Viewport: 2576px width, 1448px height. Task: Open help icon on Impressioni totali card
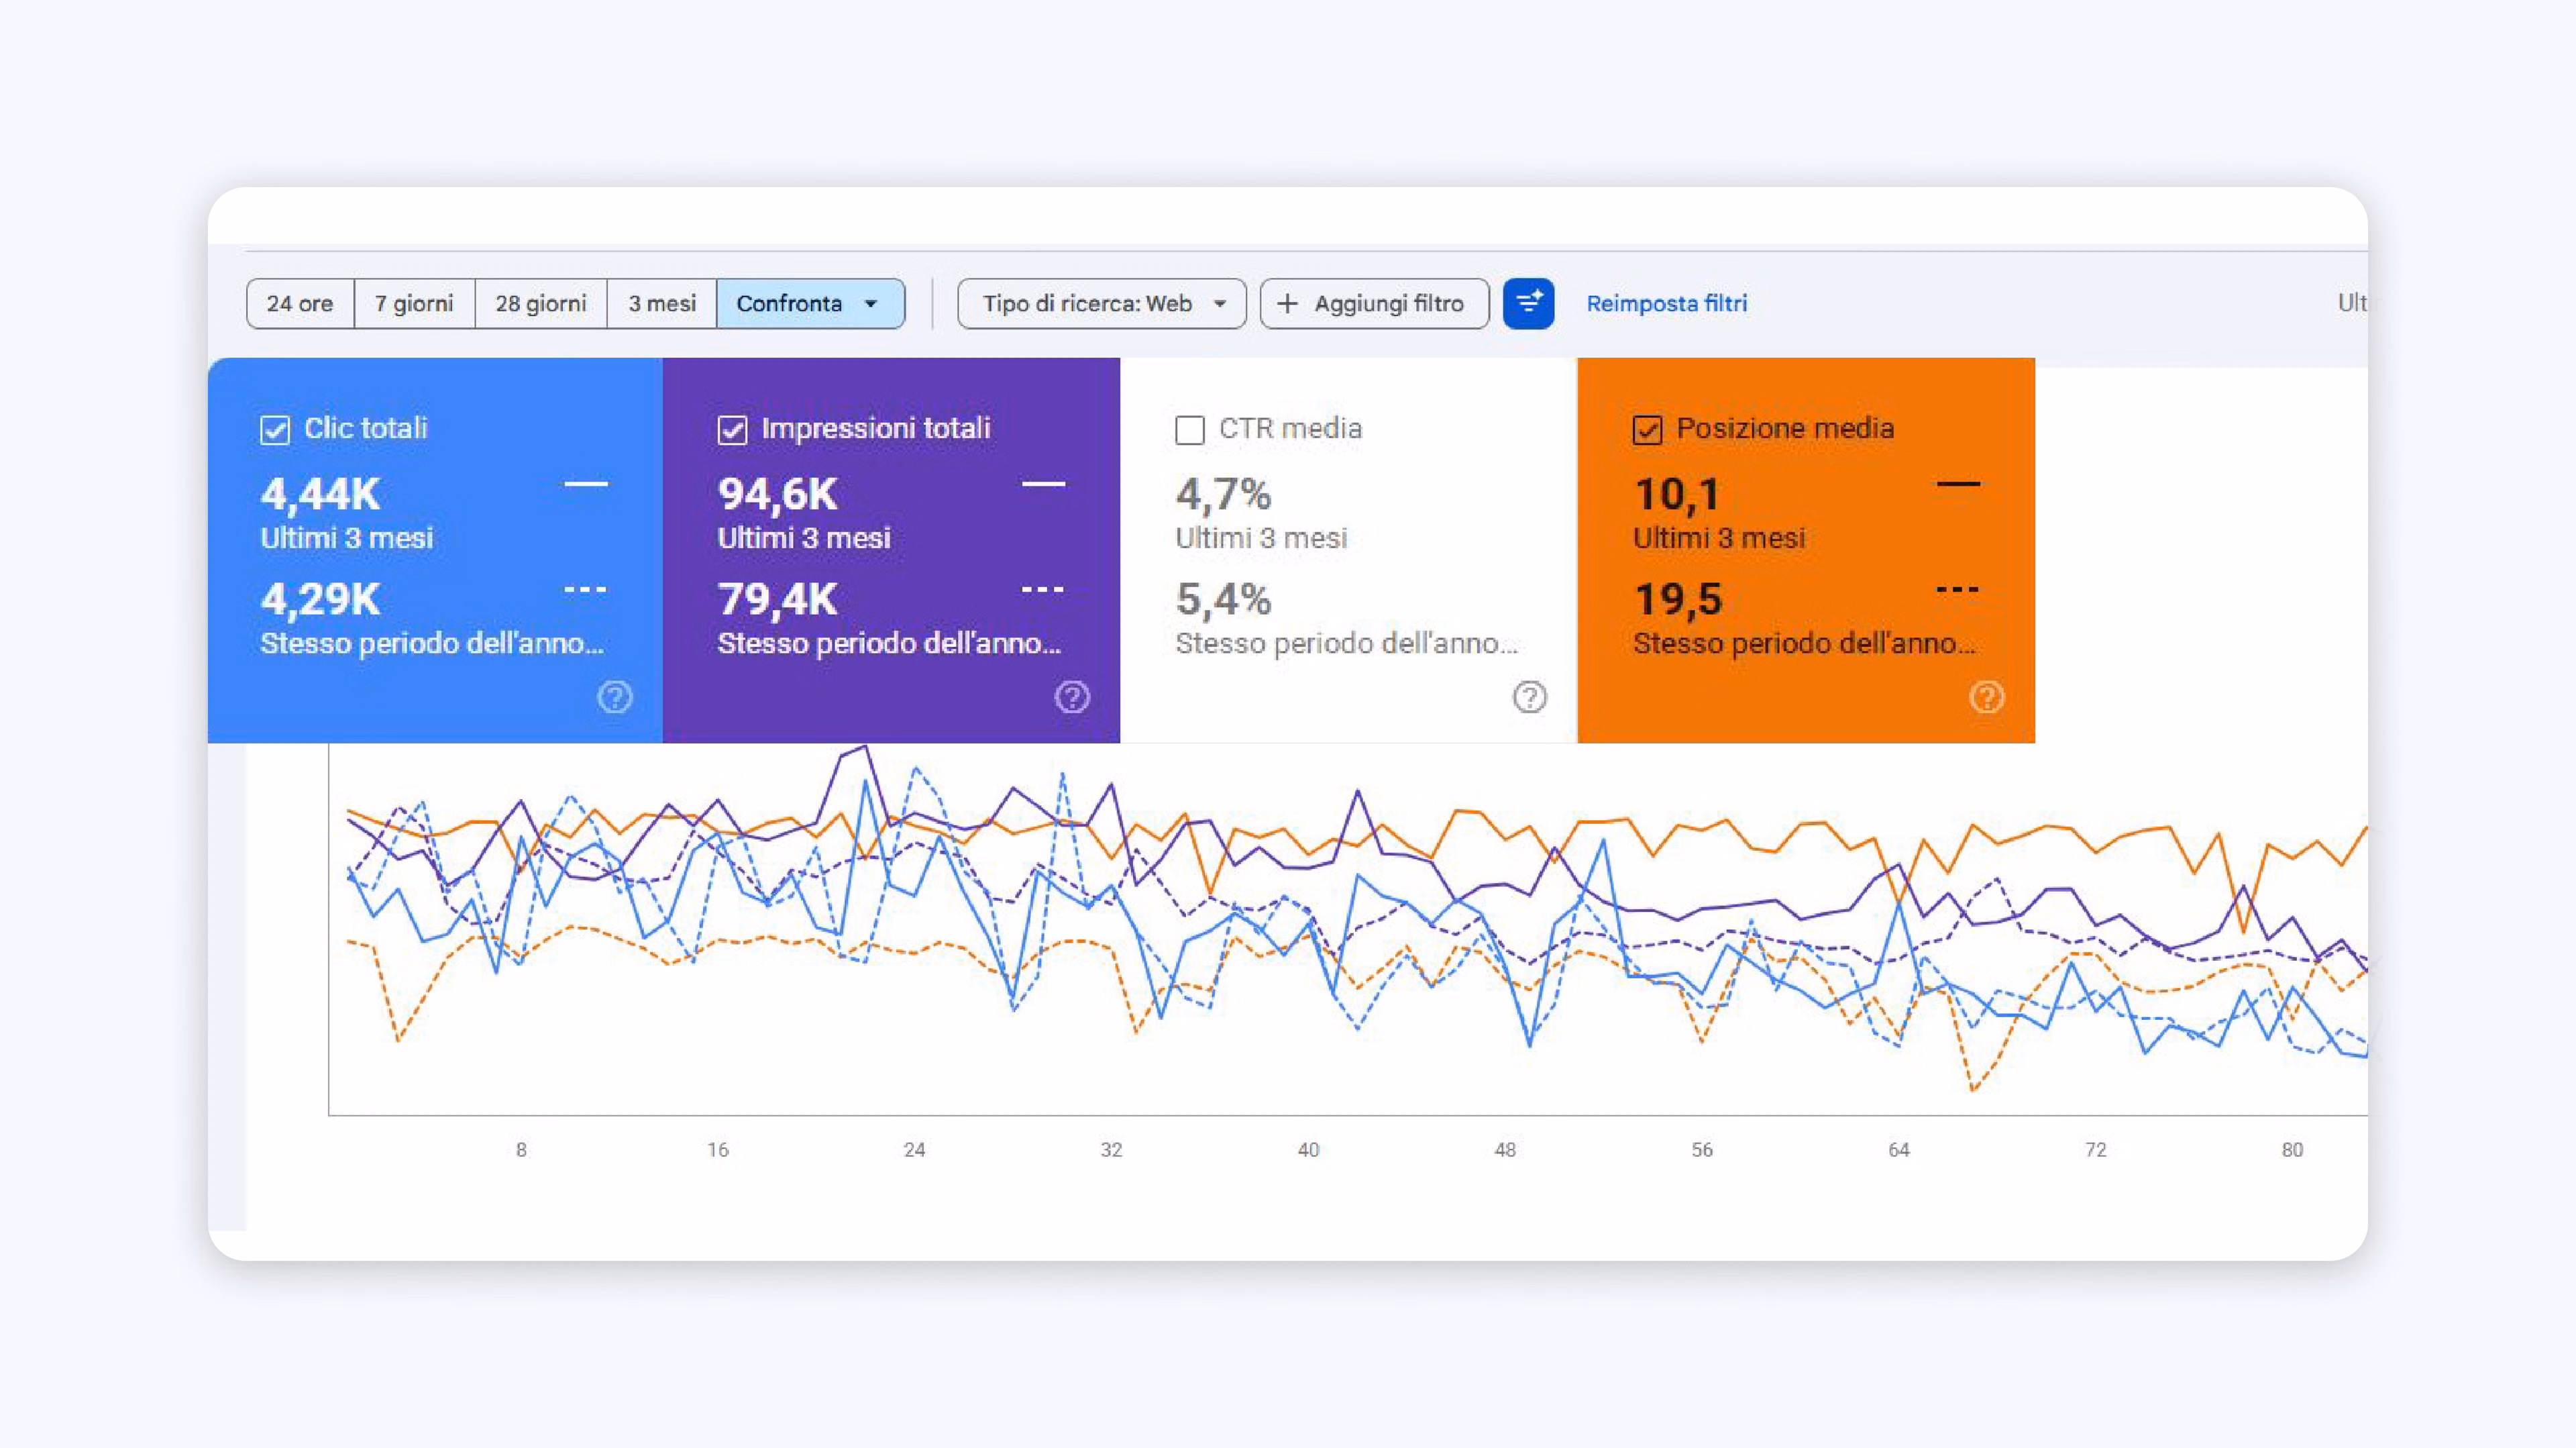pyautogui.click(x=1072, y=697)
